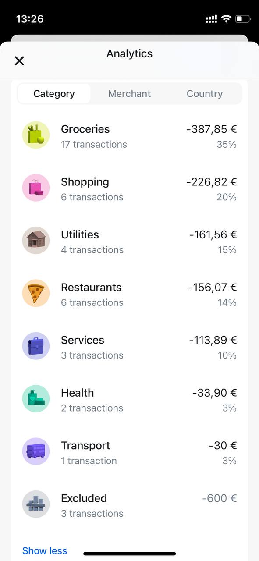Tap the pink Shopping bag icon
The width and height of the screenshot is (259, 561).
(x=36, y=188)
